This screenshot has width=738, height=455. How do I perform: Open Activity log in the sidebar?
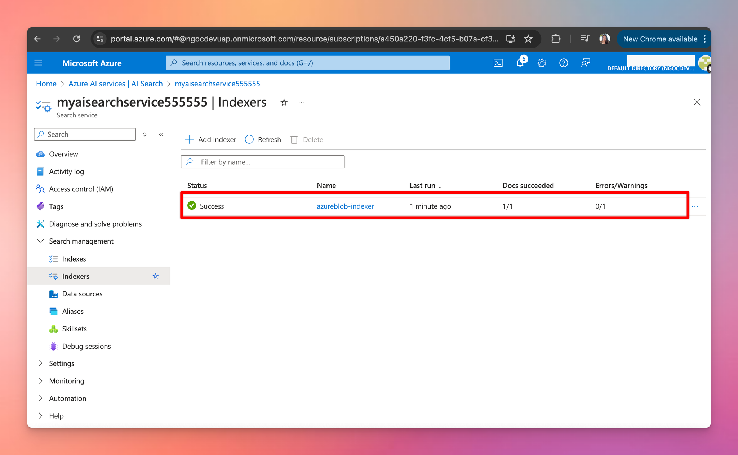[x=66, y=171]
